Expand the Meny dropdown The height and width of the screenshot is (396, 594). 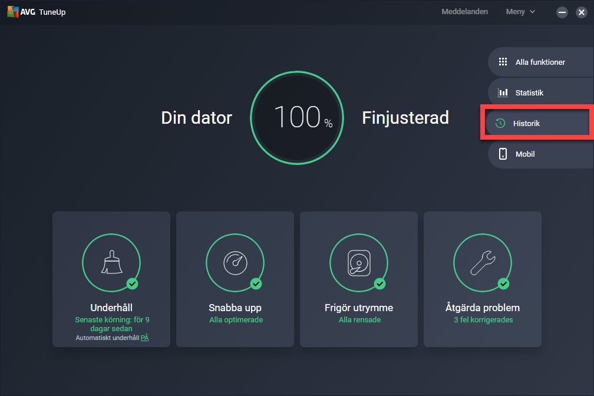point(520,12)
